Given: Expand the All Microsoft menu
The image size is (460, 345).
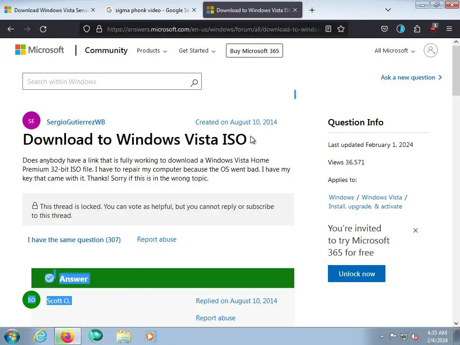Looking at the screenshot, I should point(394,51).
